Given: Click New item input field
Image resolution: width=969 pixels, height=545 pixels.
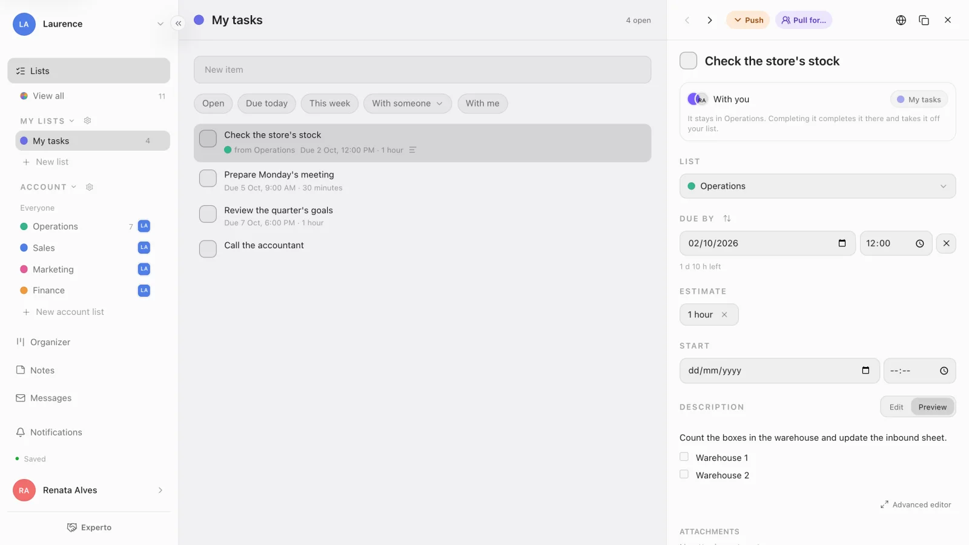Looking at the screenshot, I should 423,70.
